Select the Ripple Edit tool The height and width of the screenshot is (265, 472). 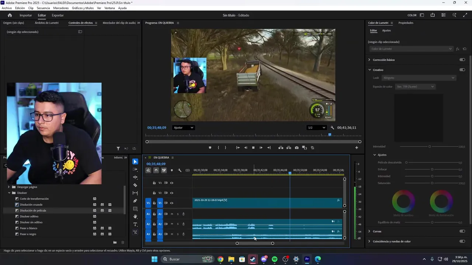click(135, 177)
